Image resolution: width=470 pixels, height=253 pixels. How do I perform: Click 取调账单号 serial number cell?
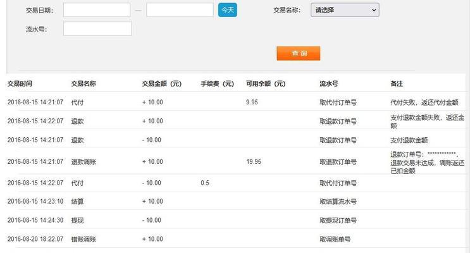tap(335, 239)
